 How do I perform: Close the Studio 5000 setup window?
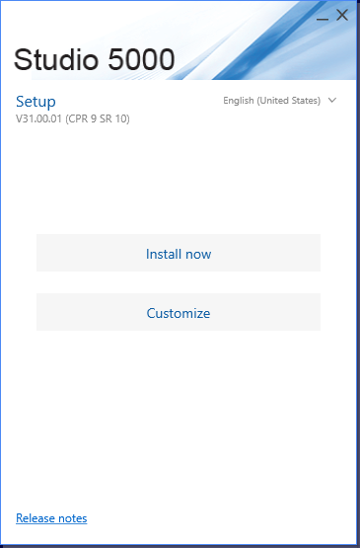point(342,15)
